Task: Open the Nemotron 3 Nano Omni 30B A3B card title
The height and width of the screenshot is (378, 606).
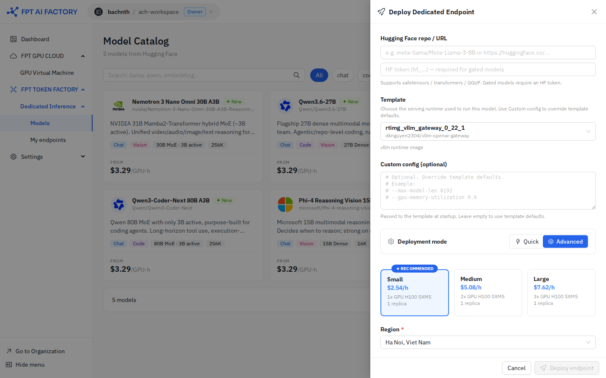Action: (175, 102)
